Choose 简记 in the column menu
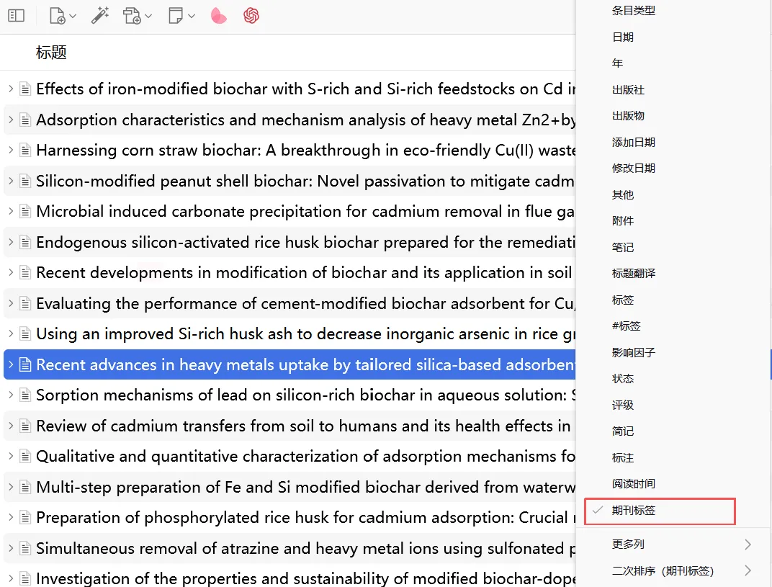Image resolution: width=772 pixels, height=587 pixels. tap(622, 431)
